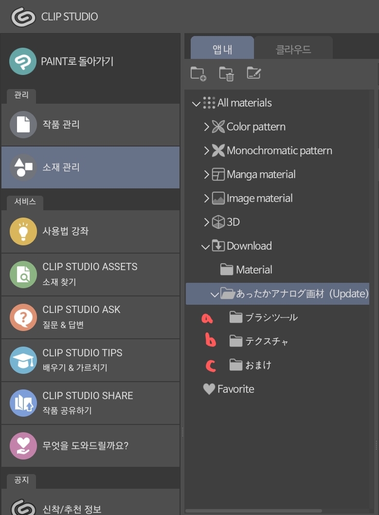Click the 신착/추천 정보 logo icon

click(x=23, y=507)
